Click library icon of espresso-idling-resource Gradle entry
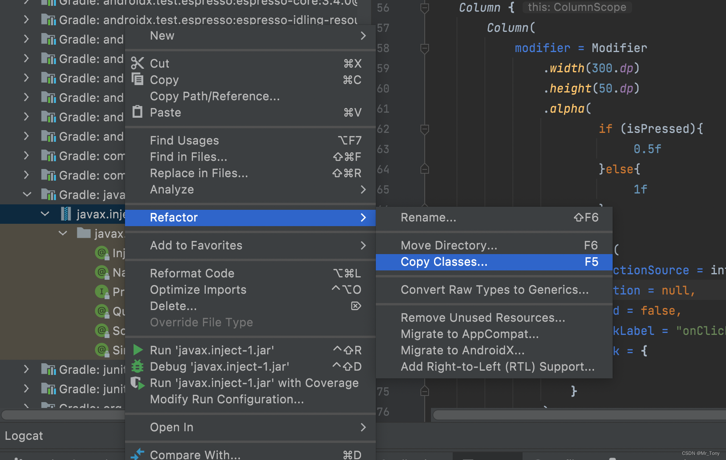The width and height of the screenshot is (726, 460). 49,19
